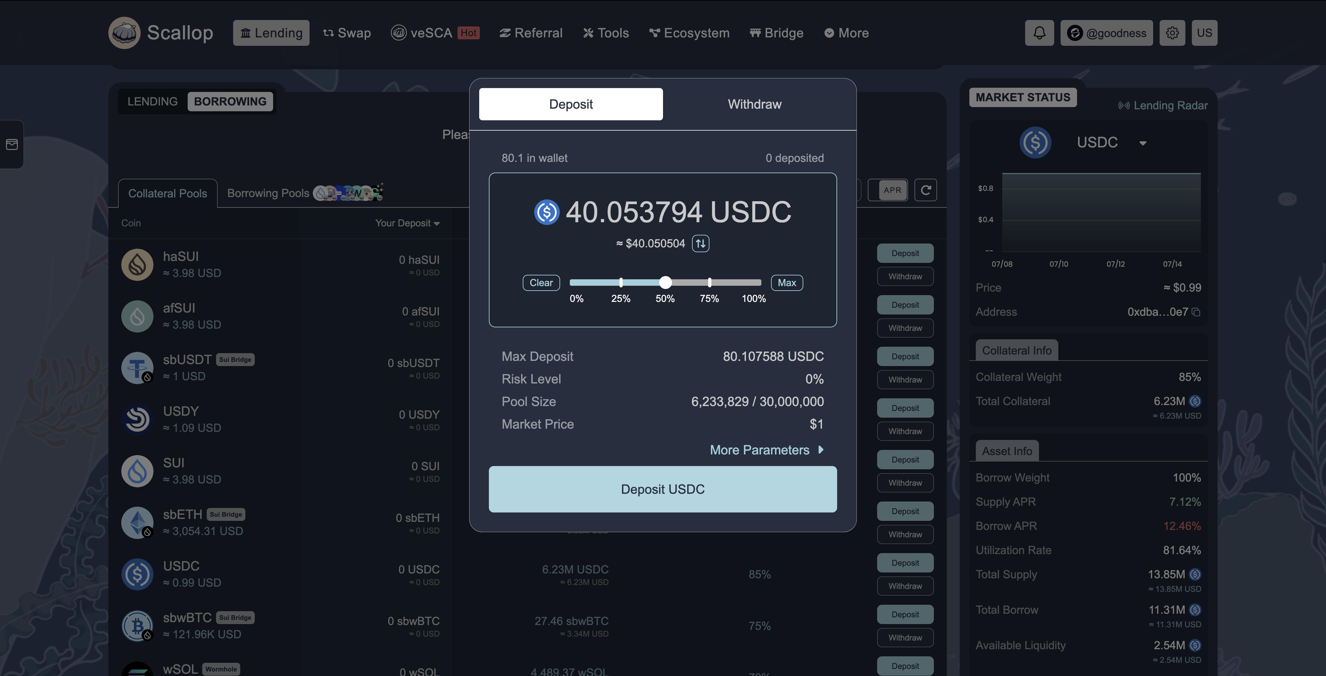Select the BORROWING mode toggle
The height and width of the screenshot is (676, 1326).
pyautogui.click(x=230, y=101)
